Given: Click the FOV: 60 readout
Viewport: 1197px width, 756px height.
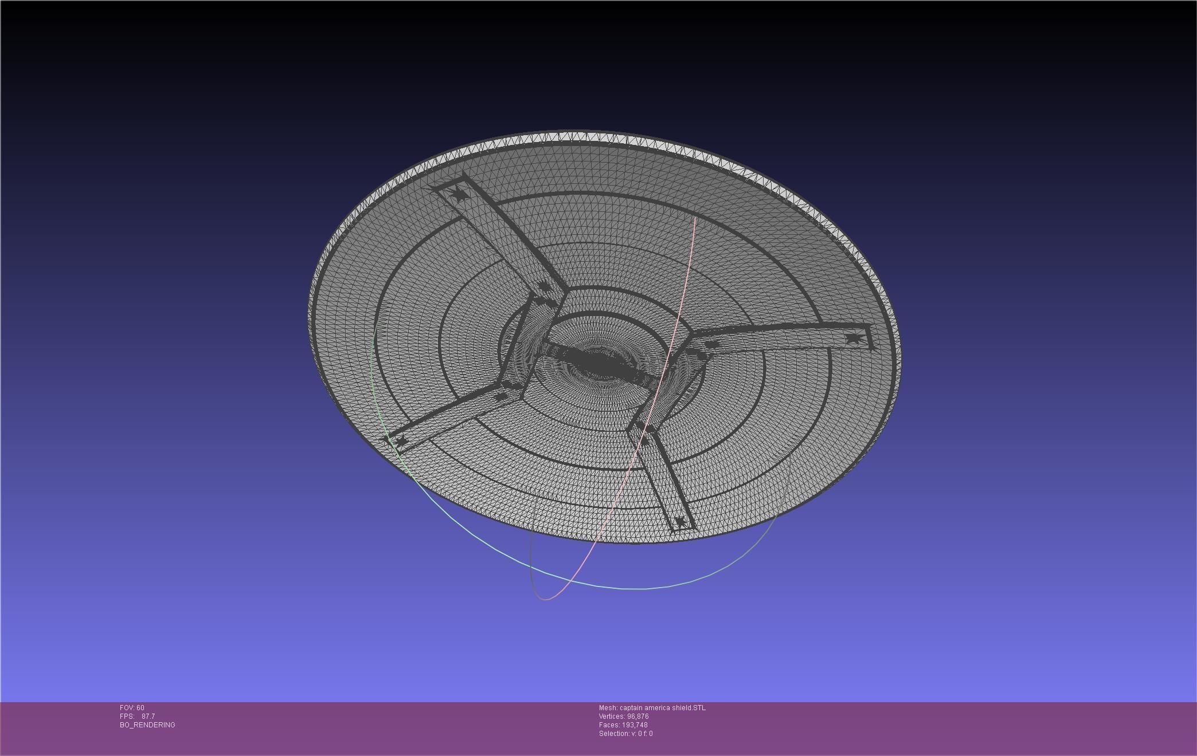Looking at the screenshot, I should (x=132, y=708).
